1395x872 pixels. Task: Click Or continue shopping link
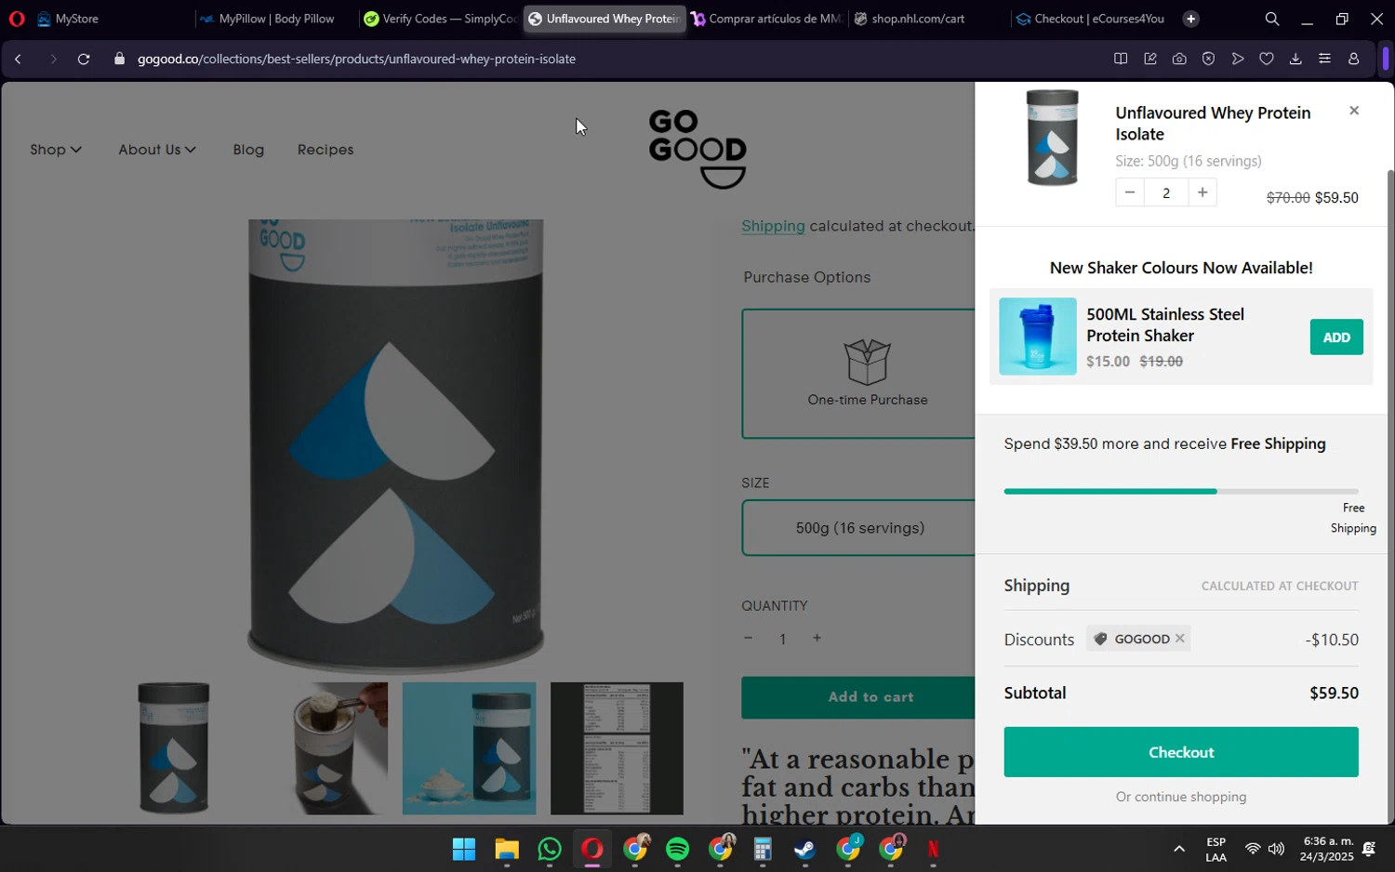tap(1181, 797)
